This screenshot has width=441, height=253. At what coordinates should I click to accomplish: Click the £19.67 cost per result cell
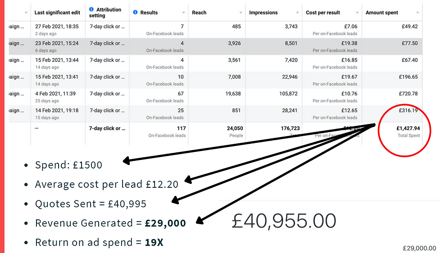pos(349,77)
